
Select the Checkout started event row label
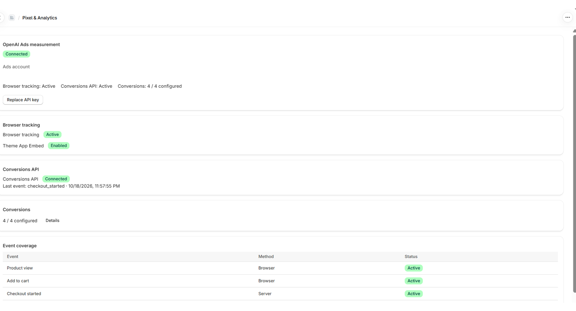pyautogui.click(x=24, y=294)
